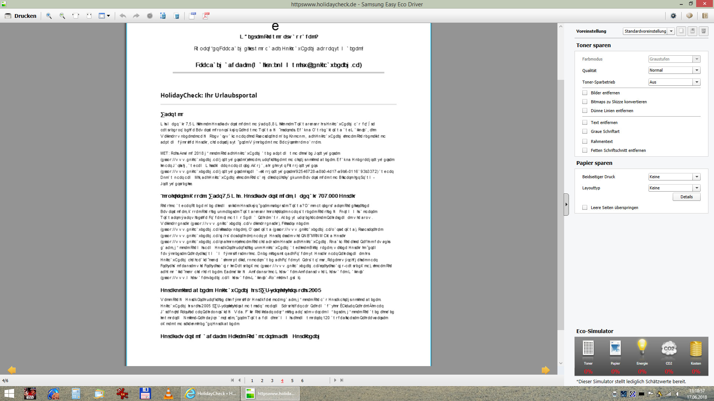
Task: Check Leere Seiten überspringen option
Action: (585, 208)
